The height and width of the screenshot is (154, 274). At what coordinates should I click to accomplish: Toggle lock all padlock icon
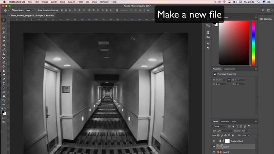[232, 135]
